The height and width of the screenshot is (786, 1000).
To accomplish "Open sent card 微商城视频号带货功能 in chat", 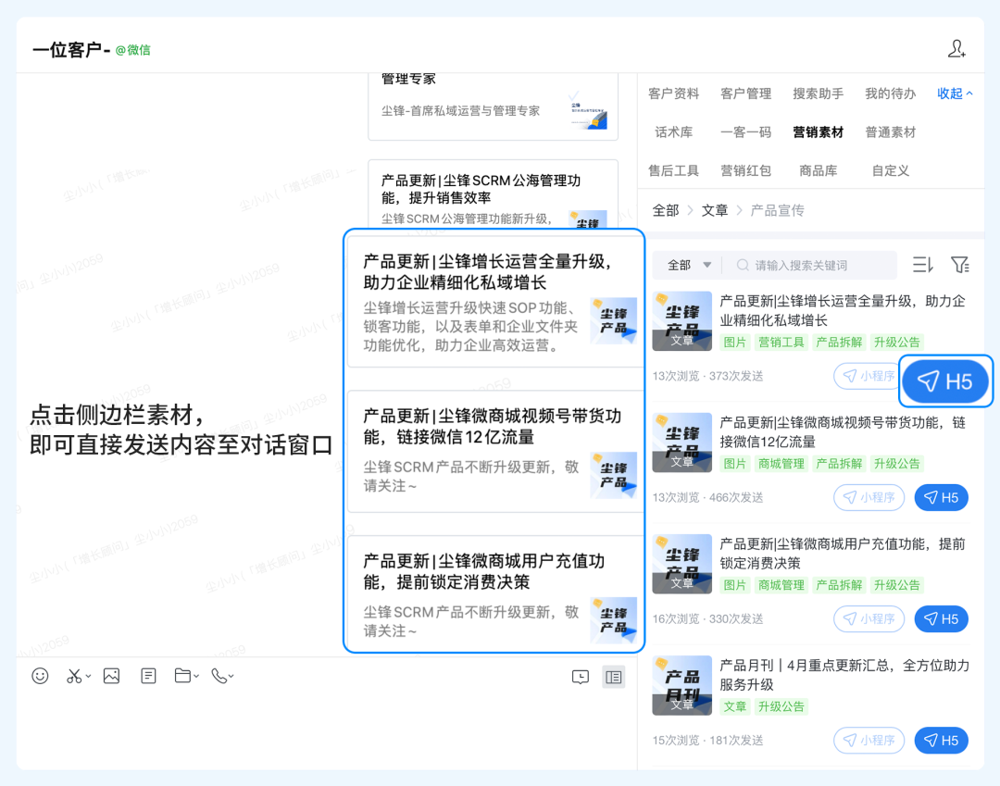I will [494, 452].
